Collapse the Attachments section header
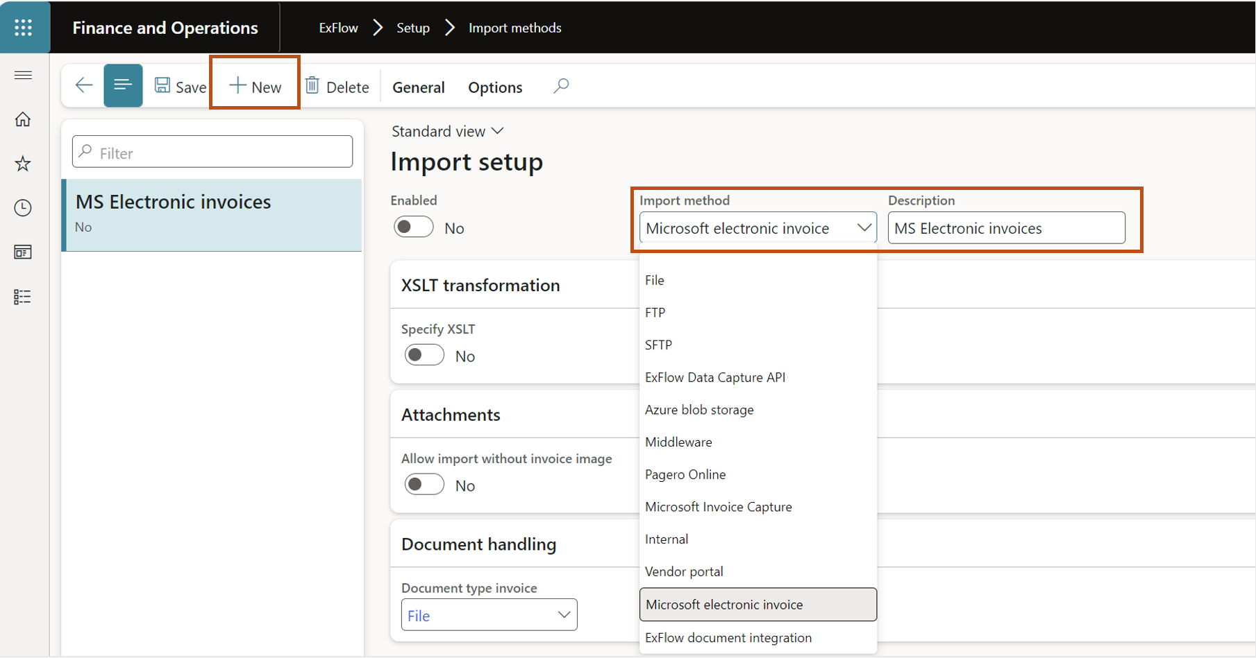1256x658 pixels. [x=451, y=415]
